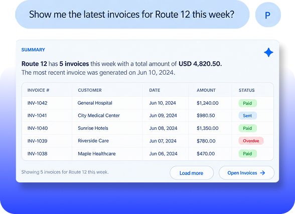Click the date Jun 09, 2024
The height and width of the screenshot is (214, 295).
[163, 115]
